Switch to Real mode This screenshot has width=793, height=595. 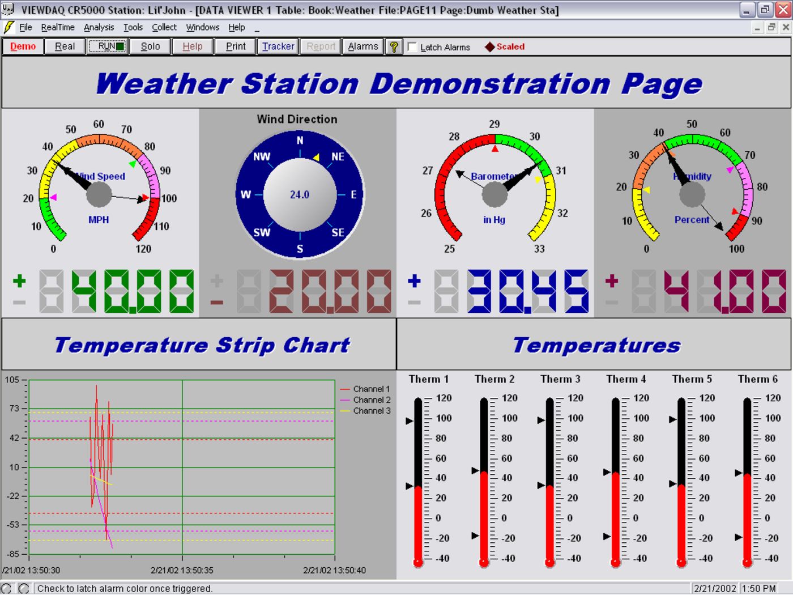[65, 46]
